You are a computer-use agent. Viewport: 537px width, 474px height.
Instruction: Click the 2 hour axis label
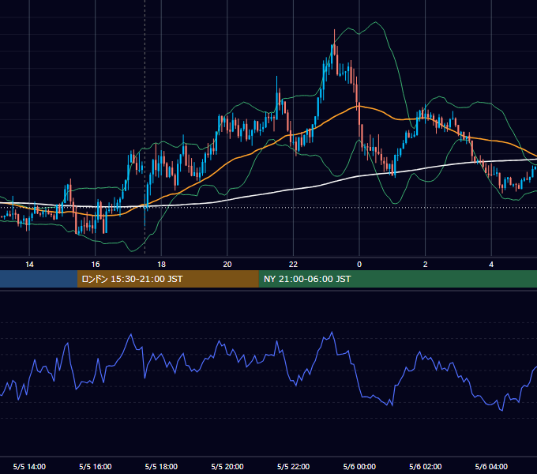(x=426, y=265)
